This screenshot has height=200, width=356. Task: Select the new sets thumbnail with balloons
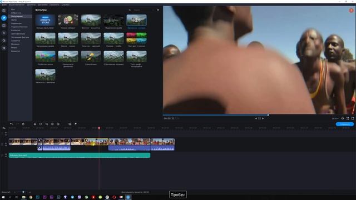point(68,20)
